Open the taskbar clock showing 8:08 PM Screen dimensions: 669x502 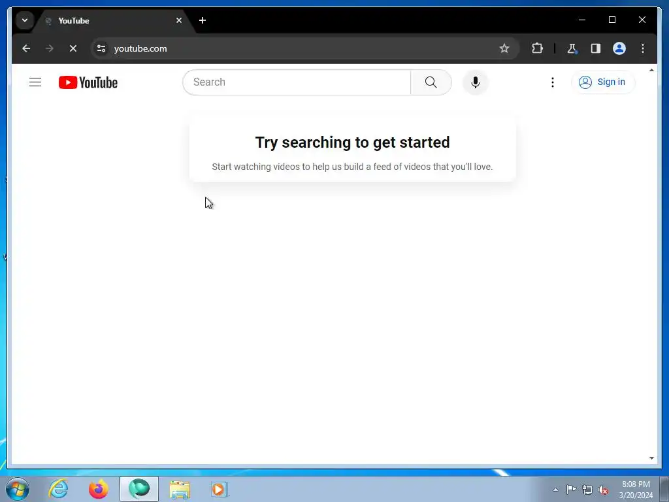[636, 490]
